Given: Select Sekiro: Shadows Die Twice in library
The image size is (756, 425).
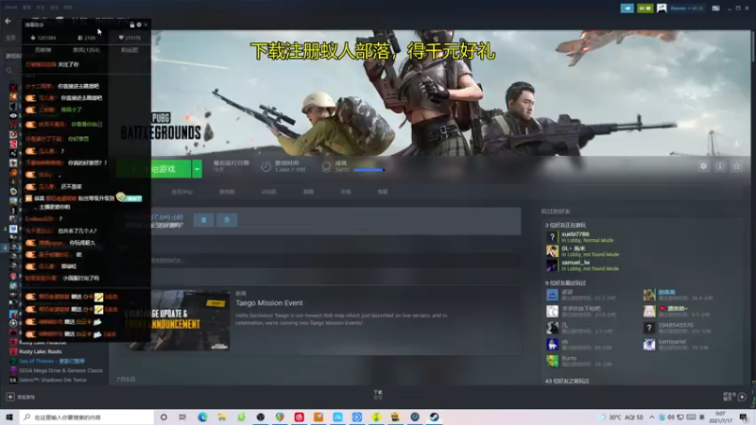Looking at the screenshot, I should tap(52, 381).
